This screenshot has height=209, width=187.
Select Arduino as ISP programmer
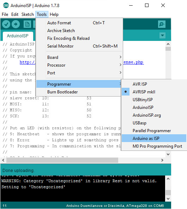[154, 139]
